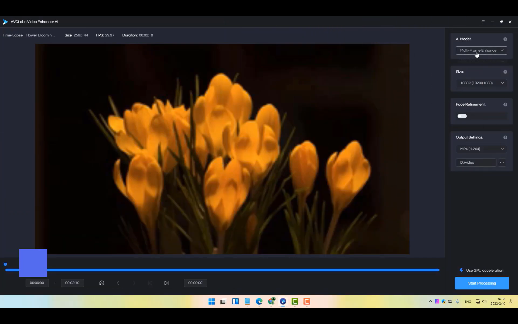
Task: Open the clock and date flyout
Action: [498, 301]
